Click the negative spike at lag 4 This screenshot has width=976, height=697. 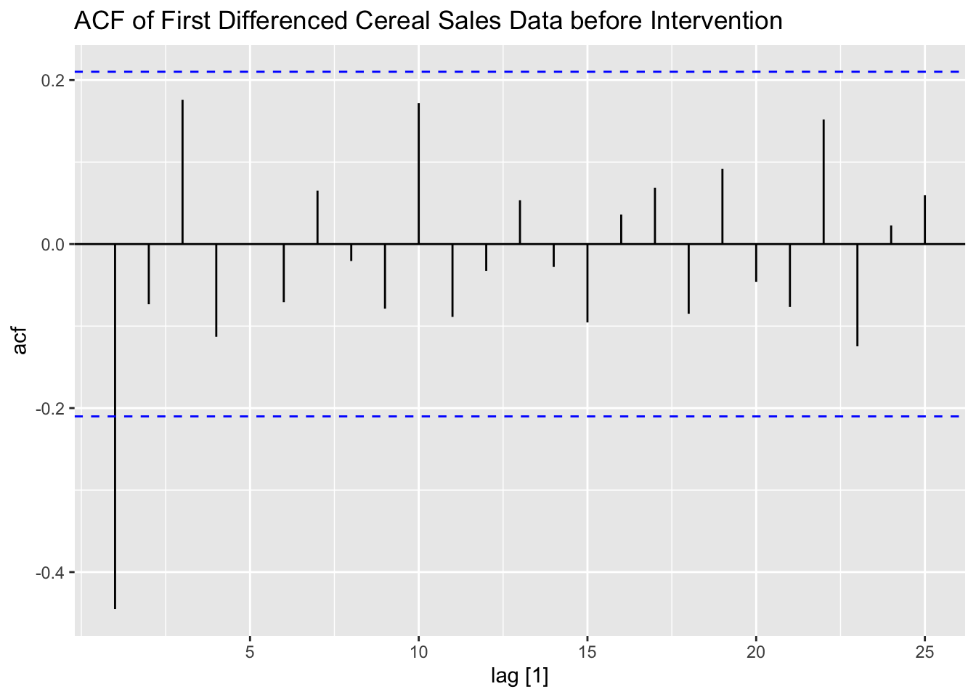point(216,290)
